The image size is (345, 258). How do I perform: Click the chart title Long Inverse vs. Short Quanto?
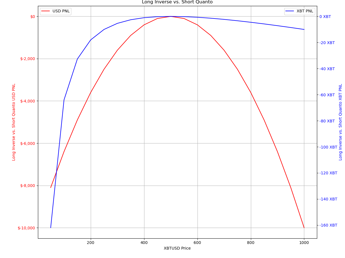[177, 2]
